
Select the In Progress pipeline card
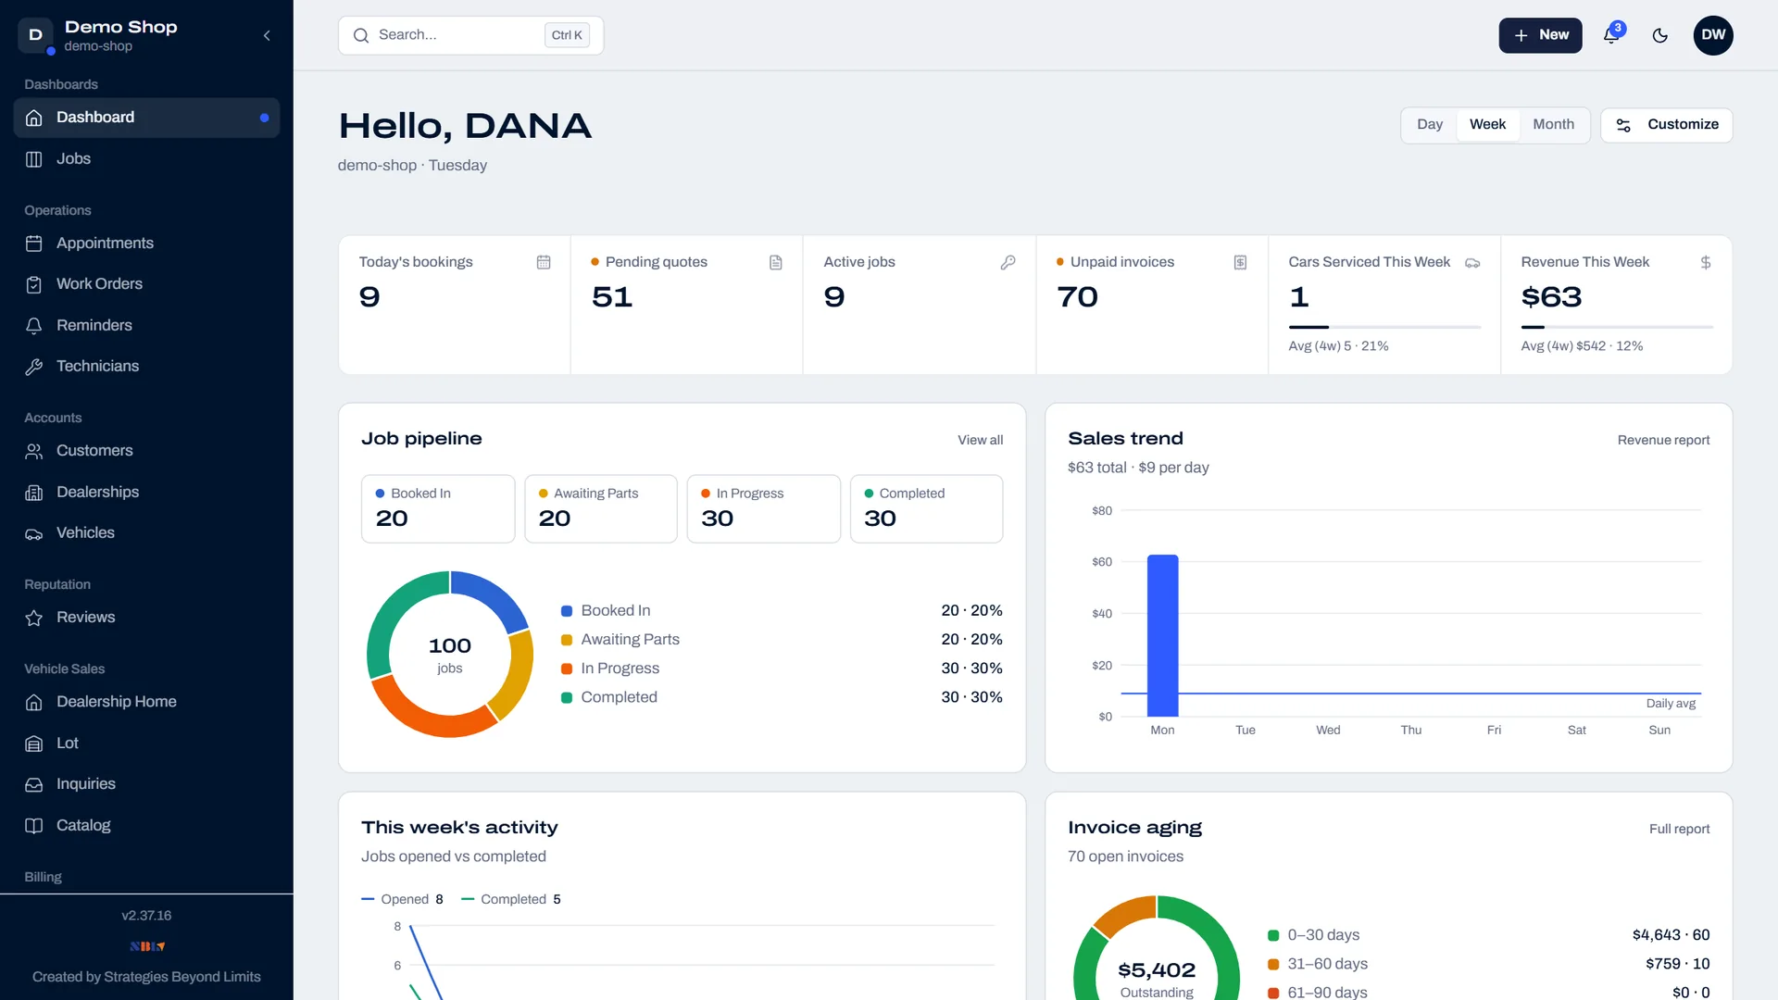click(x=764, y=508)
